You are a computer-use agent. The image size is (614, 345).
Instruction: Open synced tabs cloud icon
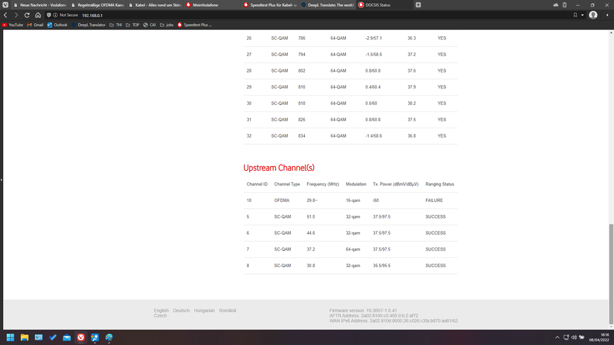[x=556, y=5]
